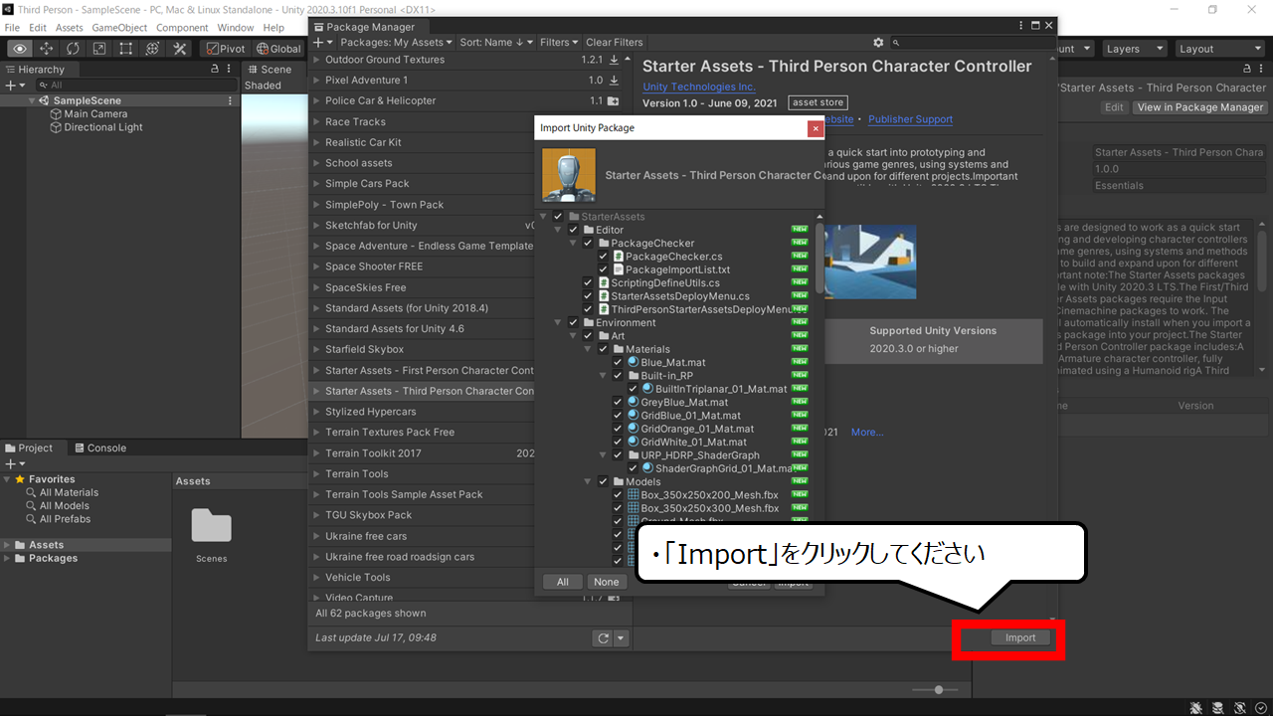Open the Package Manager window kebab menu

(1020, 26)
